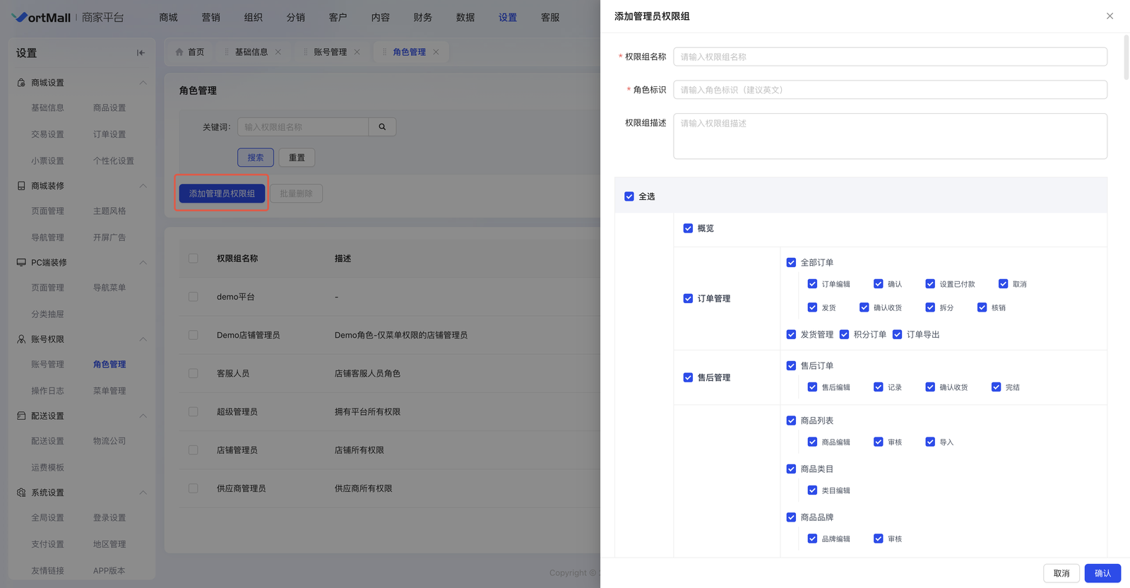Open the 营销 top menu
Screen dimensions: 1130x588
210,18
